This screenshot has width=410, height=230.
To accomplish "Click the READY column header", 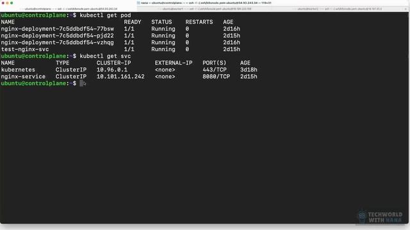I will [x=133, y=22].
